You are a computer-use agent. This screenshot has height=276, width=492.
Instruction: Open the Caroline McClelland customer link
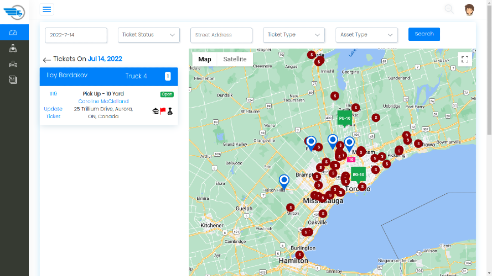tap(103, 102)
